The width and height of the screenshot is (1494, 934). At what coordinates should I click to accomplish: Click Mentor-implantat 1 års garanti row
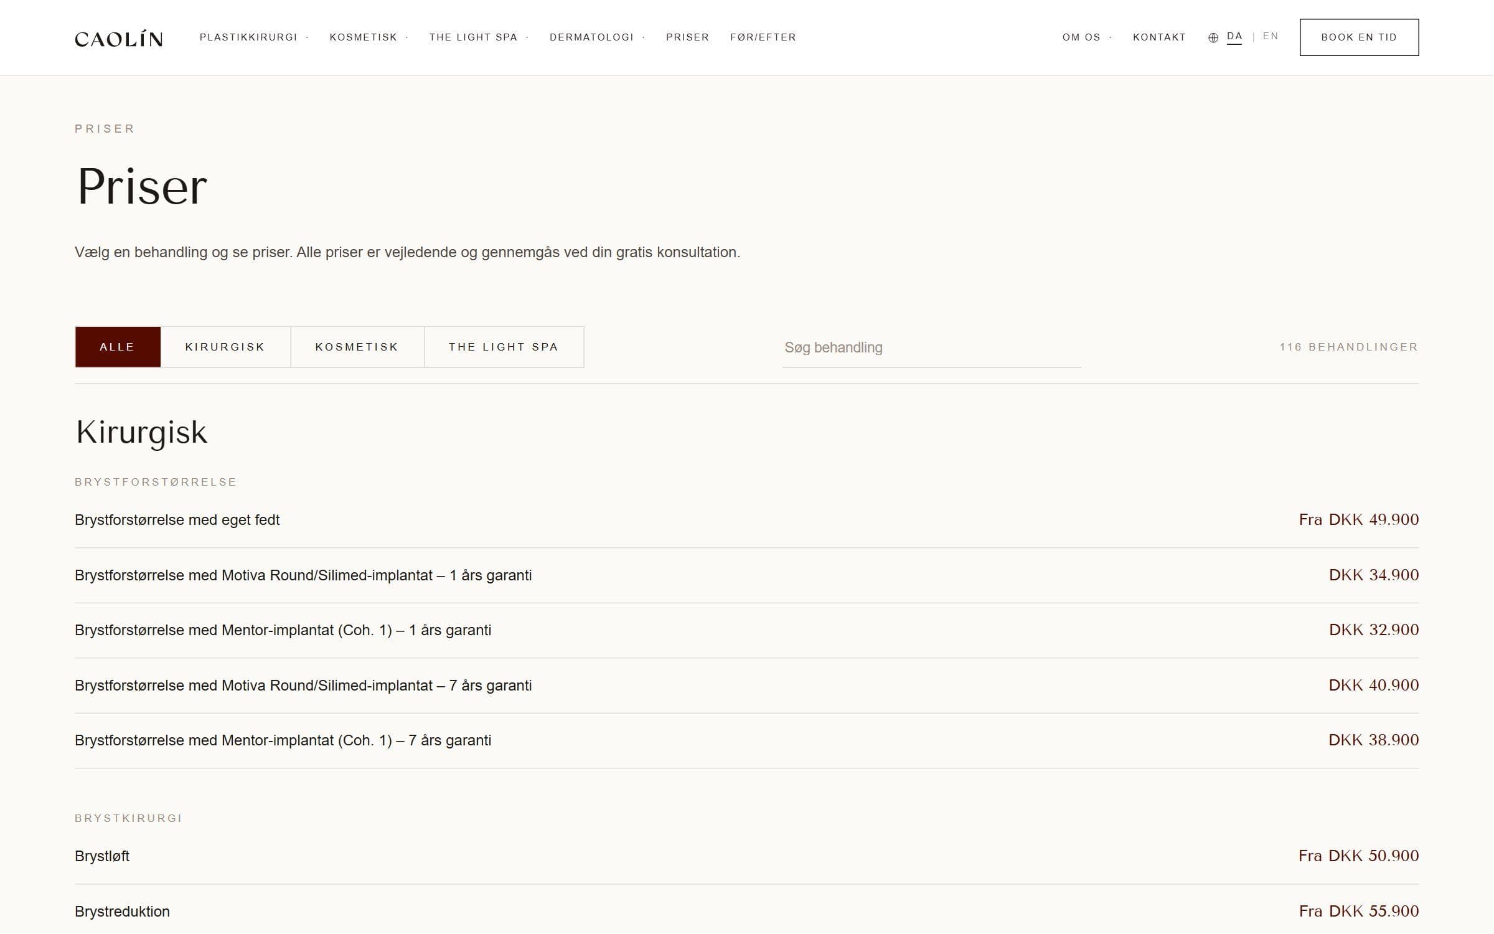coord(747,630)
